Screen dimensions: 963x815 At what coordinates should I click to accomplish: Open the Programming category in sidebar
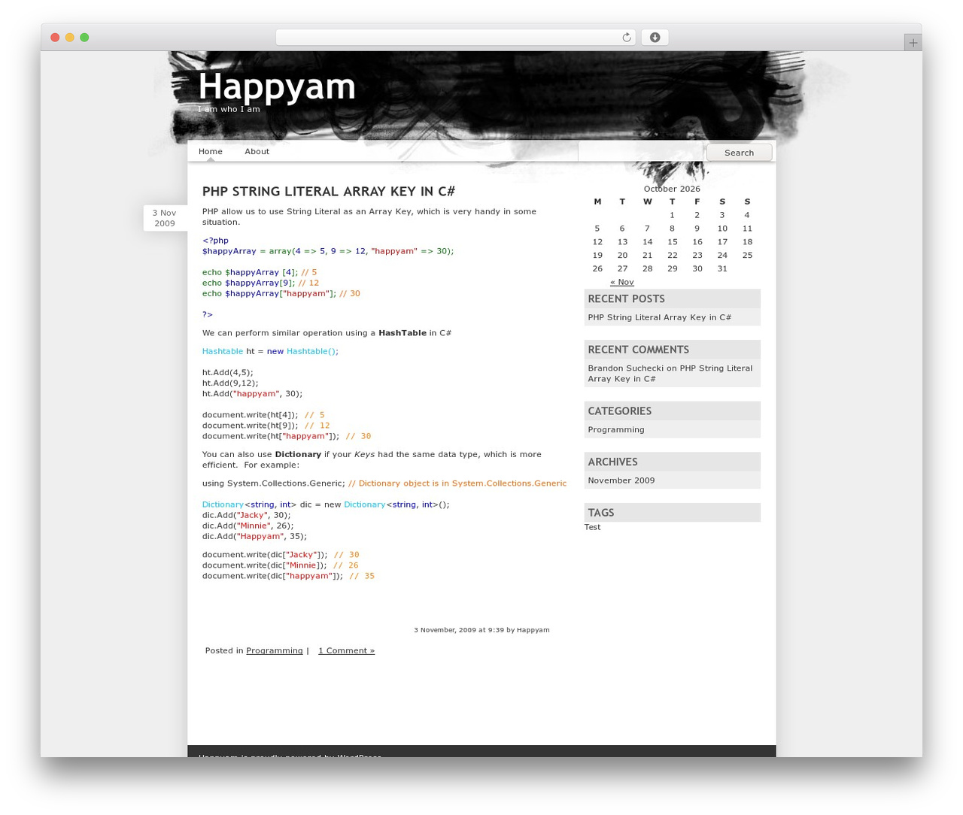coord(616,430)
